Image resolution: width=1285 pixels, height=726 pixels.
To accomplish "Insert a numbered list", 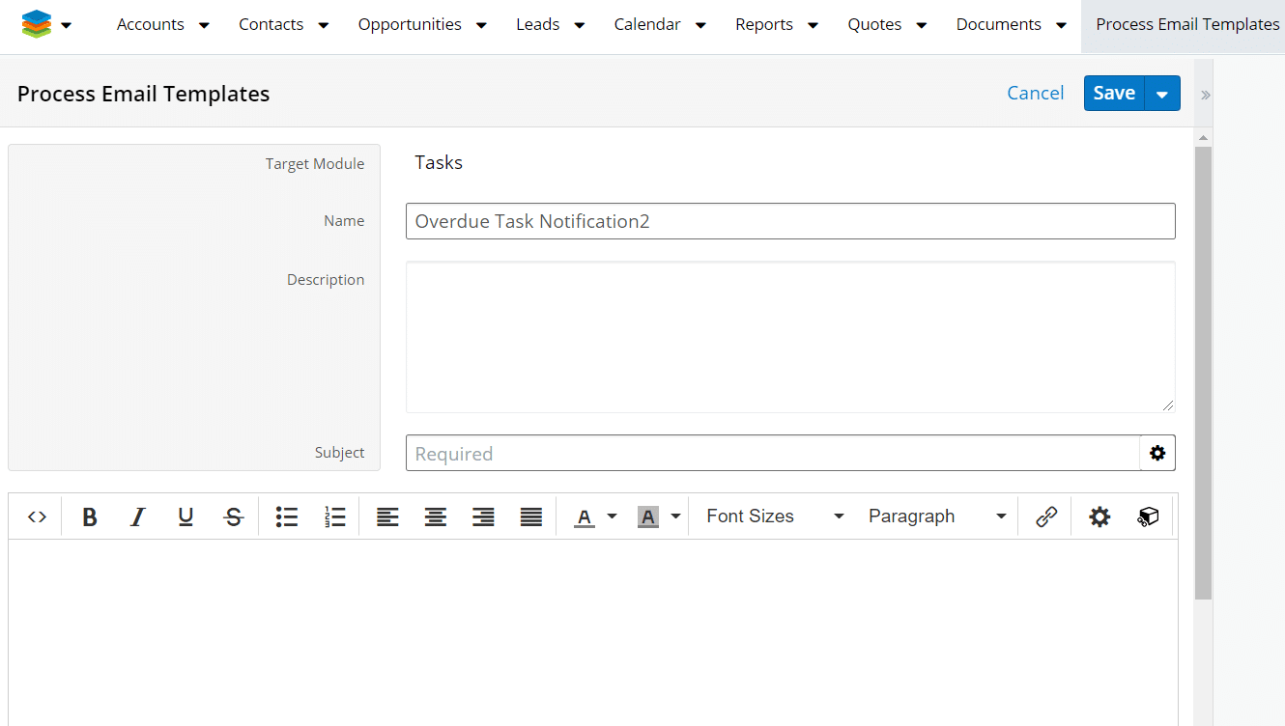I will click(x=334, y=517).
